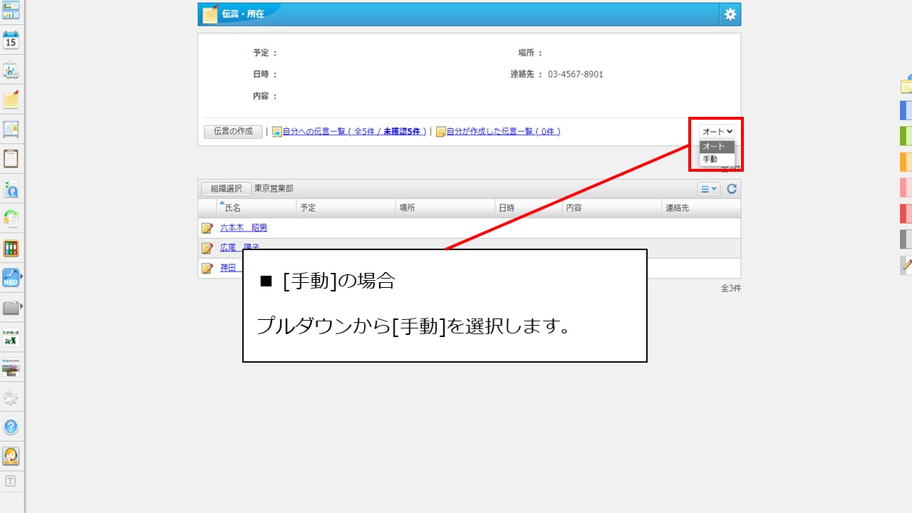
Task: Launch the NEO app icon in the sidebar
Action: [11, 279]
